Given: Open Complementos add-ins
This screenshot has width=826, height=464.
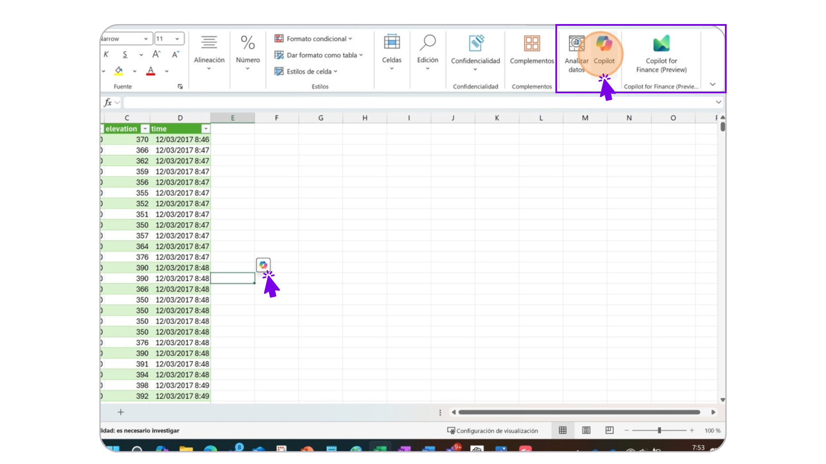Looking at the screenshot, I should (532, 50).
